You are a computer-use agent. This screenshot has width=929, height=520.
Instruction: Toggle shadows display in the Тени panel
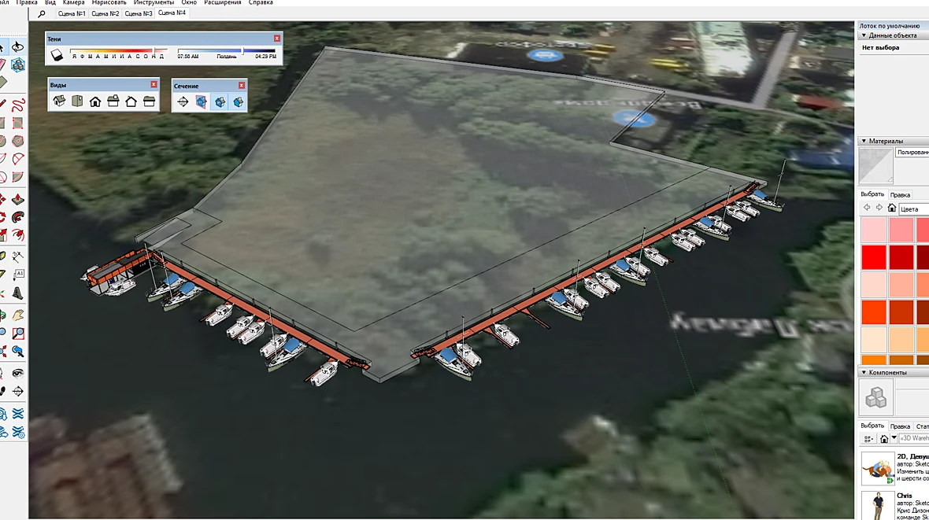tap(57, 55)
